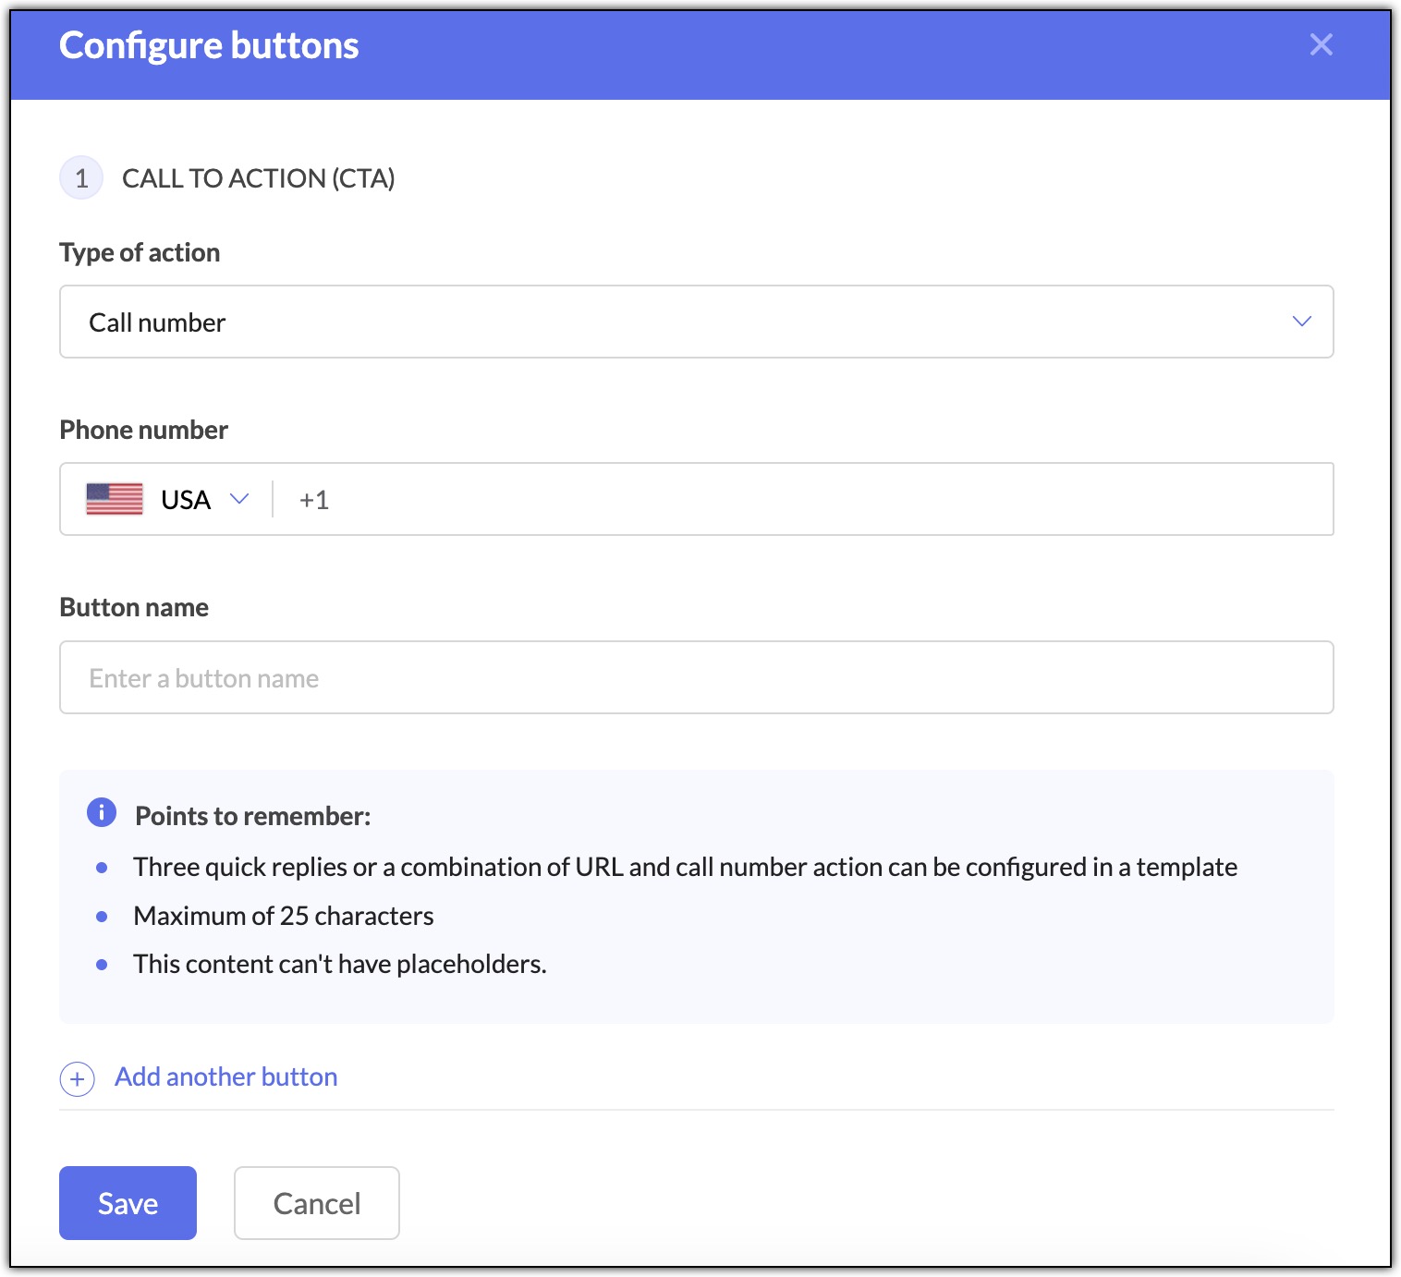
Task: Click the Three quick replies note text
Action: [685, 867]
